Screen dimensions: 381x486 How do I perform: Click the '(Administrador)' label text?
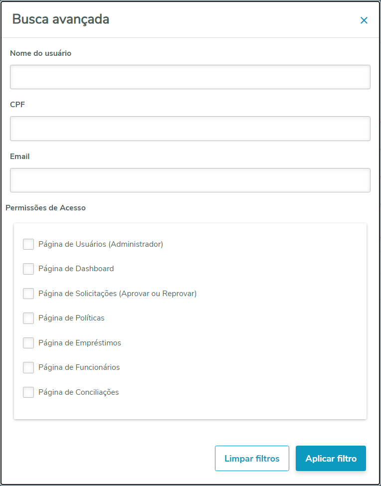[136, 244]
